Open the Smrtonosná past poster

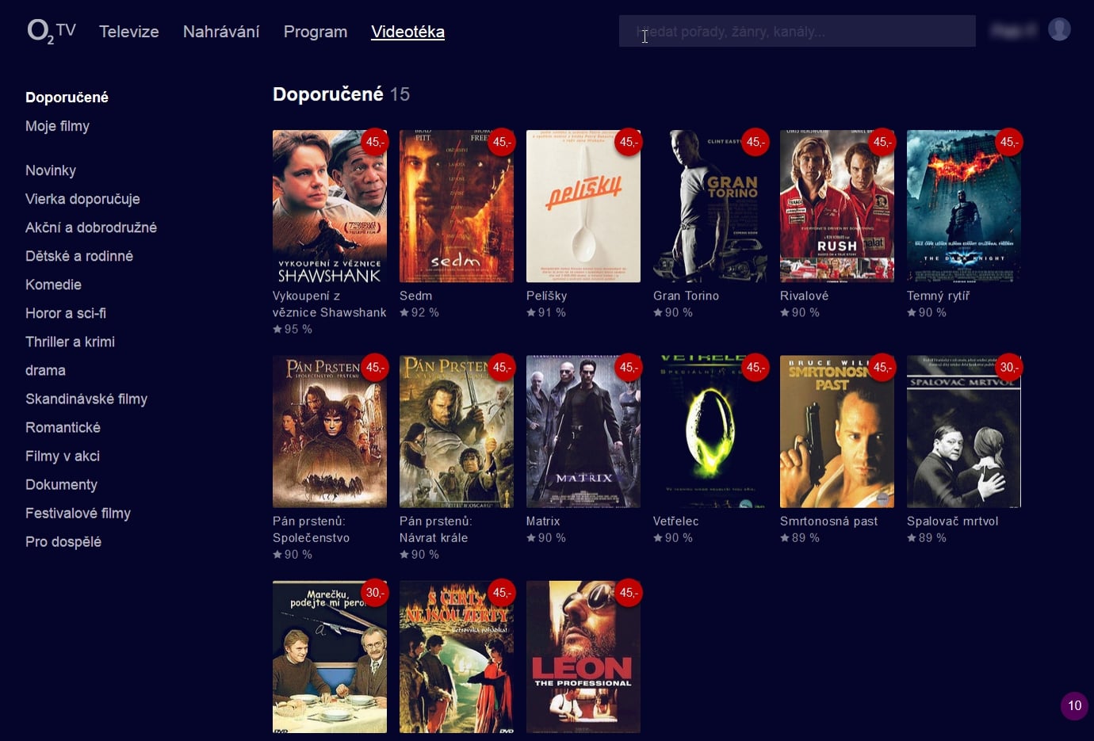837,431
